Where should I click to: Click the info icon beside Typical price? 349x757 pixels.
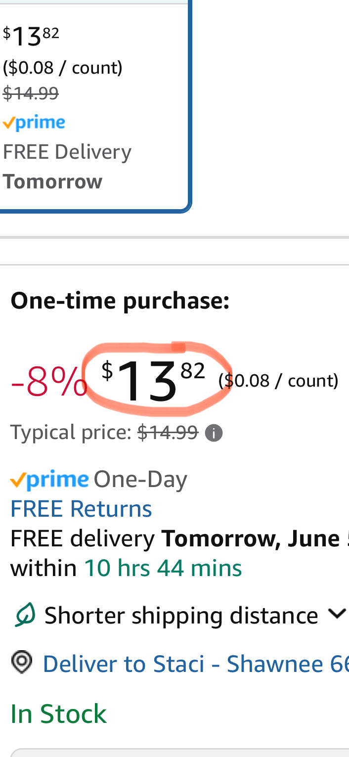tap(214, 434)
